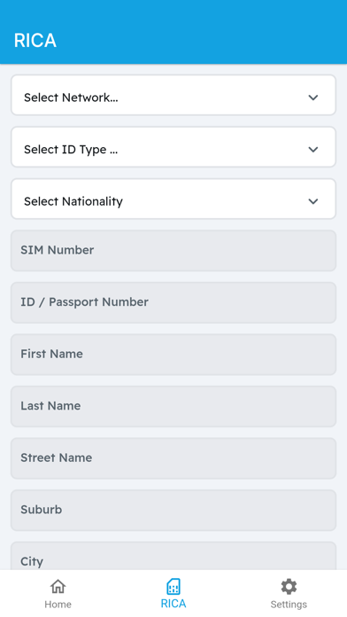The width and height of the screenshot is (347, 617).
Task: Click the RICA page title header
Action: [35, 41]
